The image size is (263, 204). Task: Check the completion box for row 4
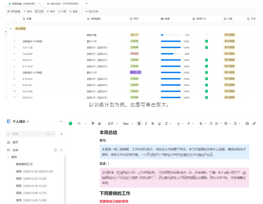pyautogui.click(x=207, y=54)
